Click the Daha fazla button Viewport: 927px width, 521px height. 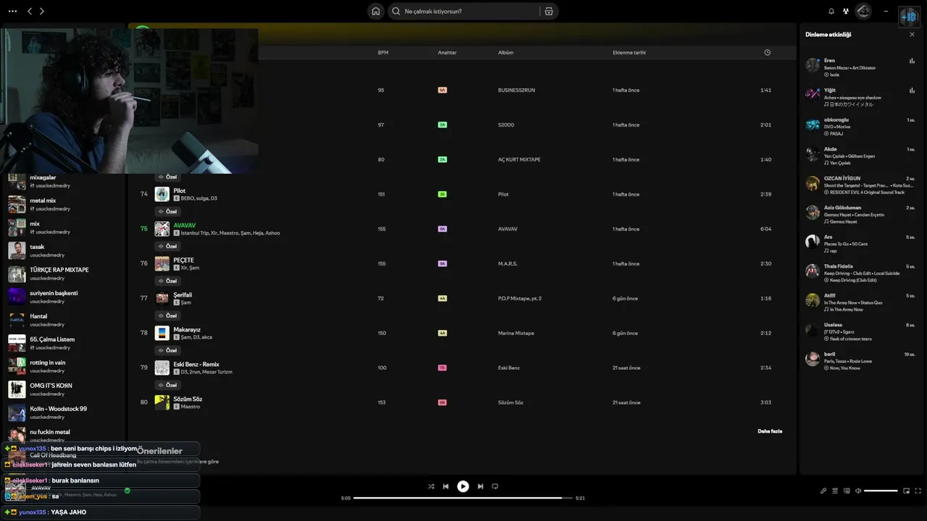pos(770,431)
